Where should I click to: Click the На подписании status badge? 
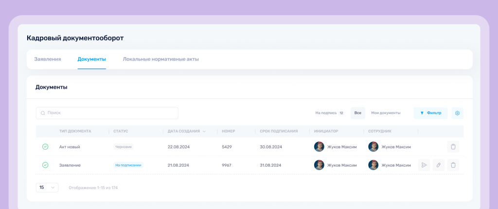point(128,165)
